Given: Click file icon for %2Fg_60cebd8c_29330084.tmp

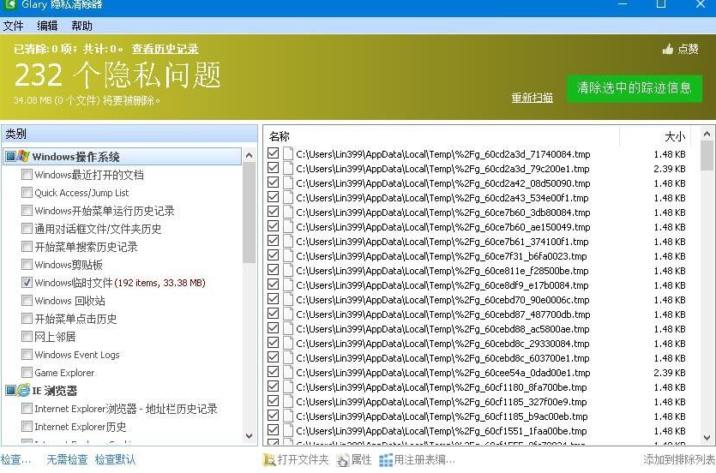Looking at the screenshot, I should point(287,344).
